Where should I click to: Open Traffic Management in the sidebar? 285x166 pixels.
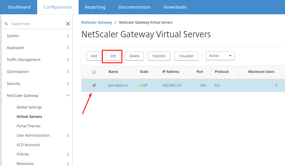pyautogui.click(x=24, y=60)
